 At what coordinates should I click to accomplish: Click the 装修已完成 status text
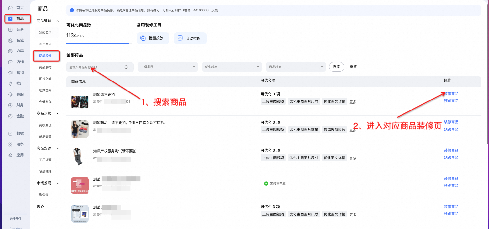[x=278, y=184]
